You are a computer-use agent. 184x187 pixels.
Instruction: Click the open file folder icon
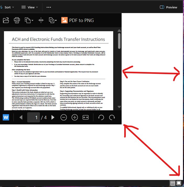click(6, 20)
